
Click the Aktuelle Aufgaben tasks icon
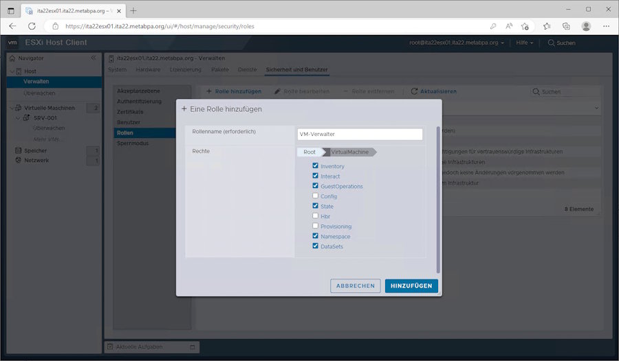coord(111,347)
